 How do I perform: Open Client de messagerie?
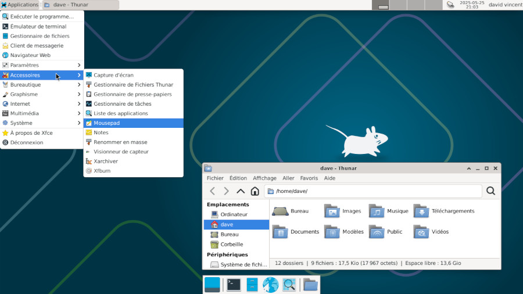[42, 46]
